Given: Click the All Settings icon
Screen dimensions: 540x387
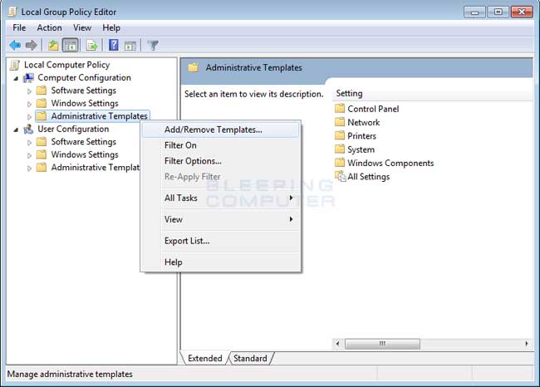Looking at the screenshot, I should point(341,176).
